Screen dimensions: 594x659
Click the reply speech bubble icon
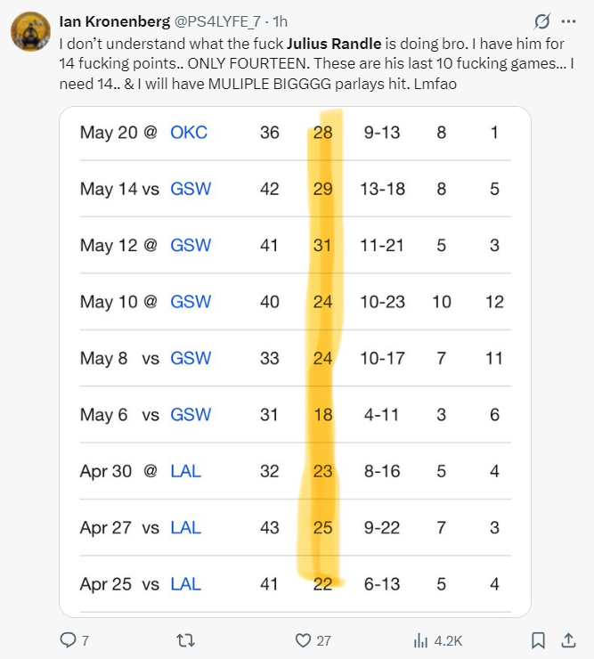pos(69,639)
